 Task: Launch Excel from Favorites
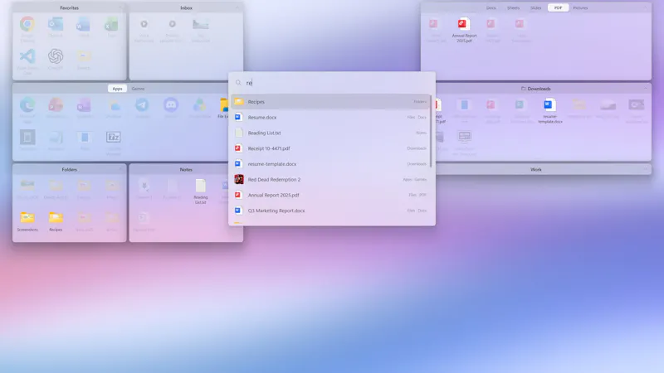[x=112, y=28]
